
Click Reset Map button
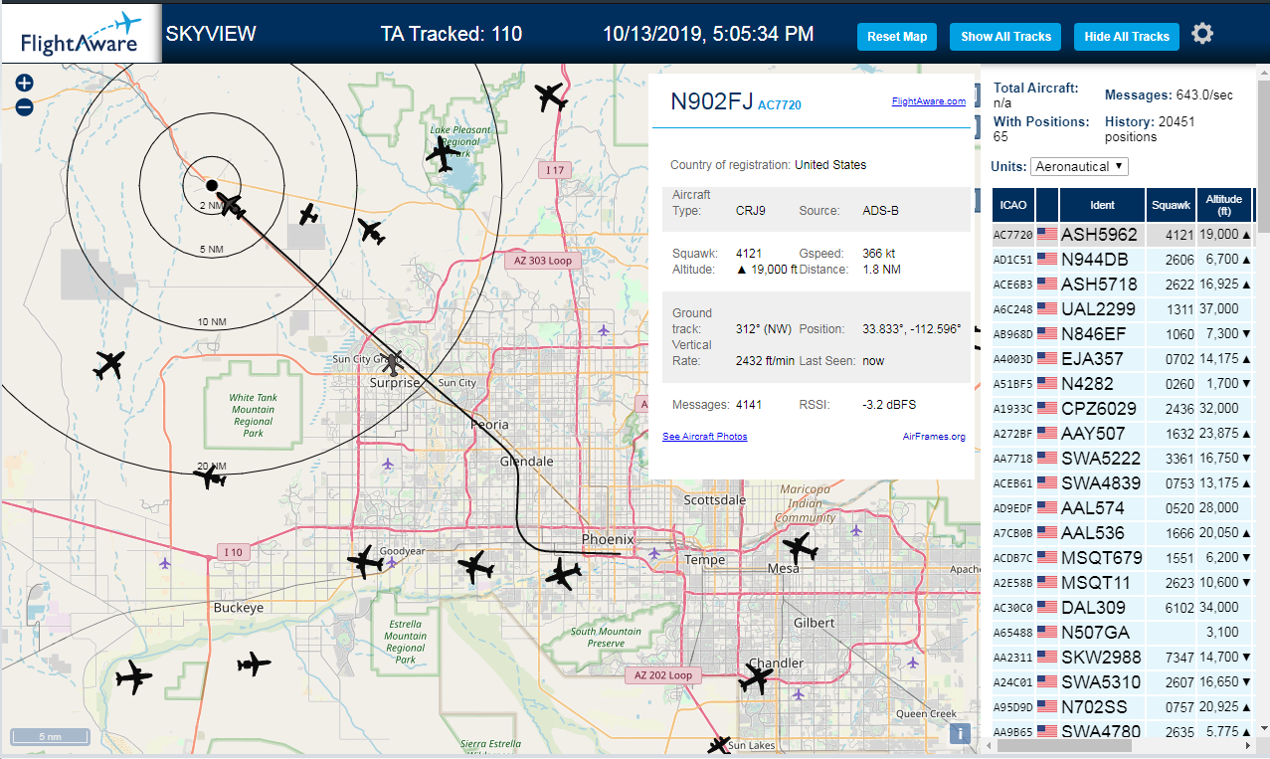point(897,37)
